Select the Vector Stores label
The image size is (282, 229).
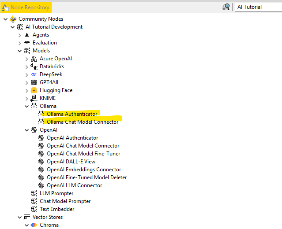click(x=48, y=217)
